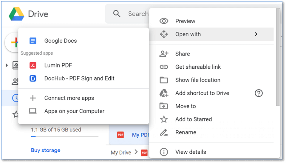Screen dimensions: 286x163
Task: Click the folder icon for file location
Action: pos(164,80)
